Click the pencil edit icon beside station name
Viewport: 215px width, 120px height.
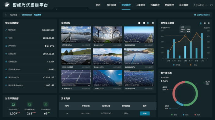point(6,30)
